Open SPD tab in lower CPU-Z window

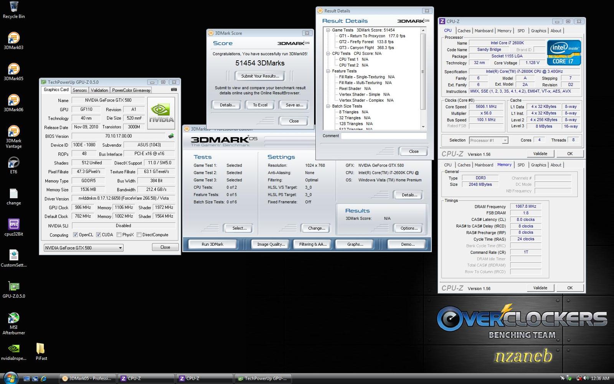click(521, 165)
